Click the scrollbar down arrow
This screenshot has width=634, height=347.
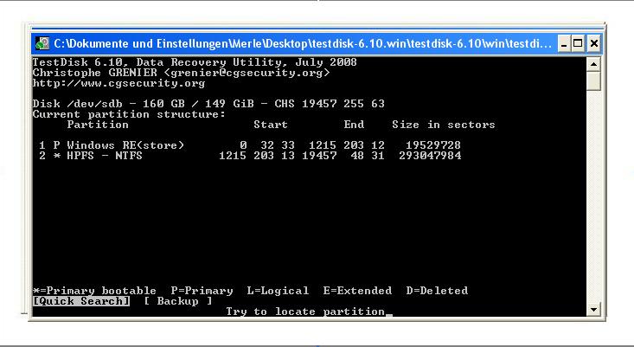coord(593,310)
